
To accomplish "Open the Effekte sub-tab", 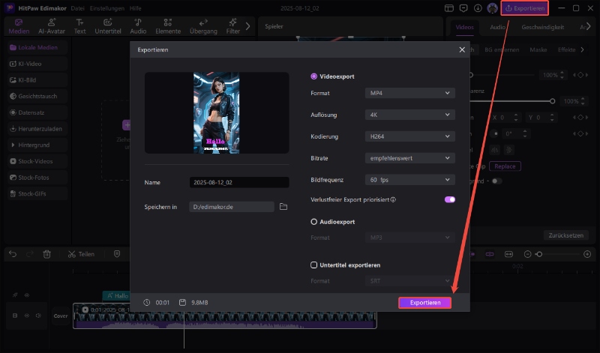I will tap(566, 49).
